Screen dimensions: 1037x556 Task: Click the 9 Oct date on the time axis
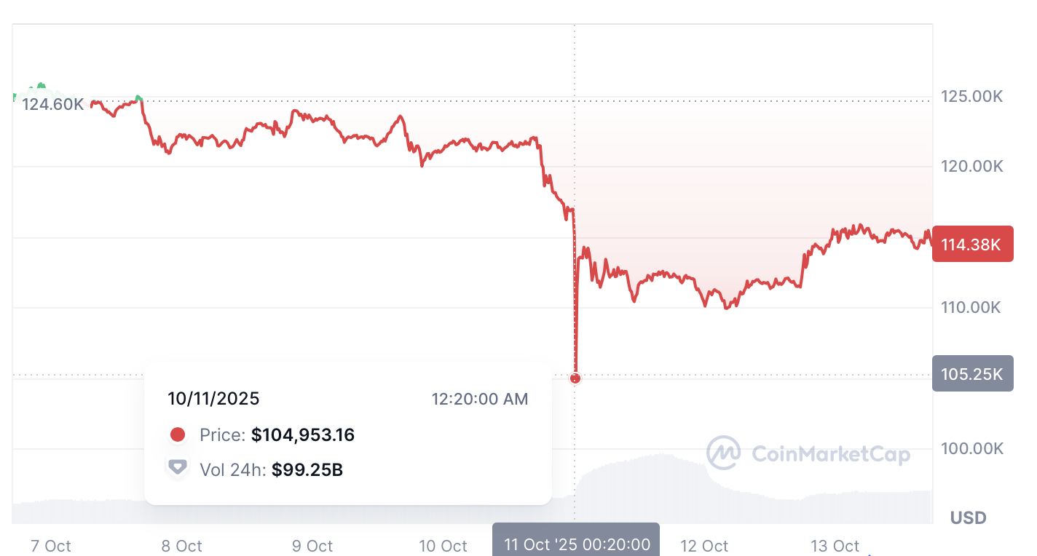(x=312, y=546)
